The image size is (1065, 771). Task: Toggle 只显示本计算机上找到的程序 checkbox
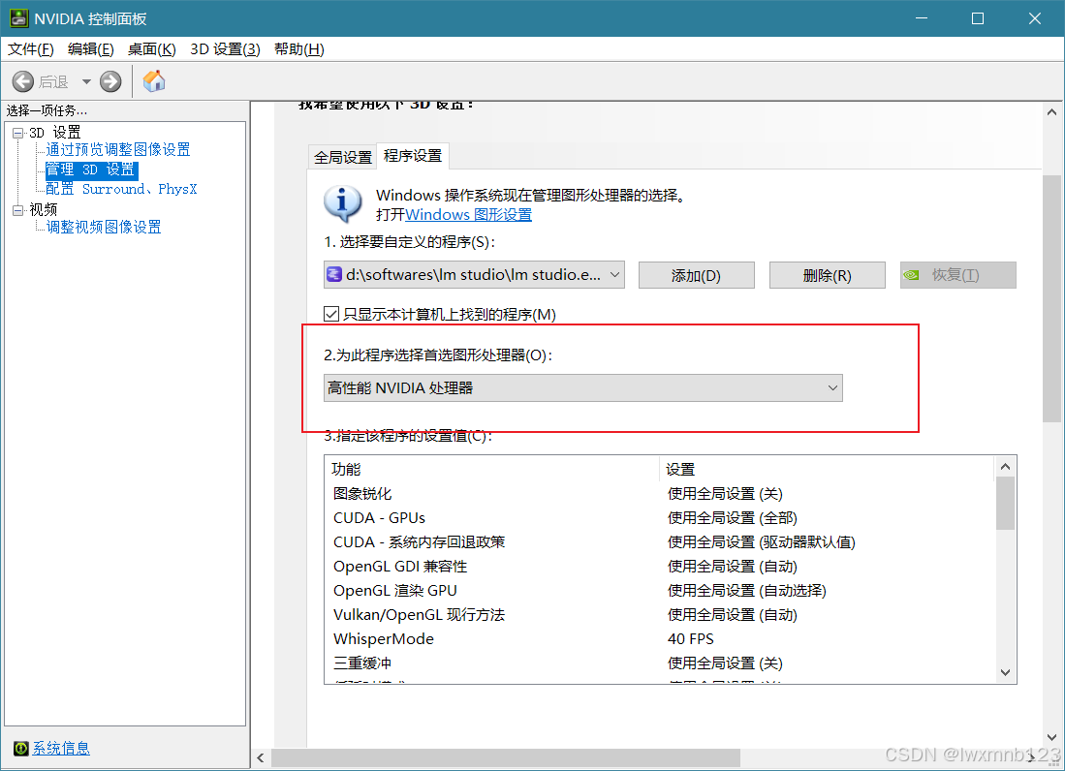pyautogui.click(x=331, y=314)
